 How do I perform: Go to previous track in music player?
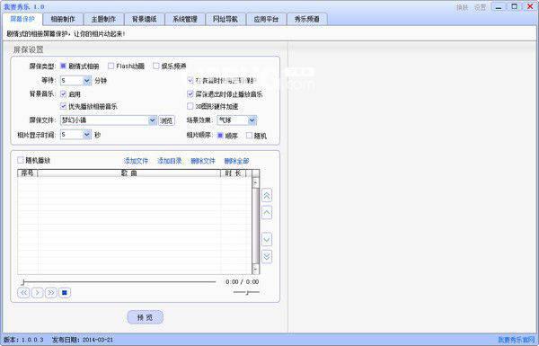23,293
